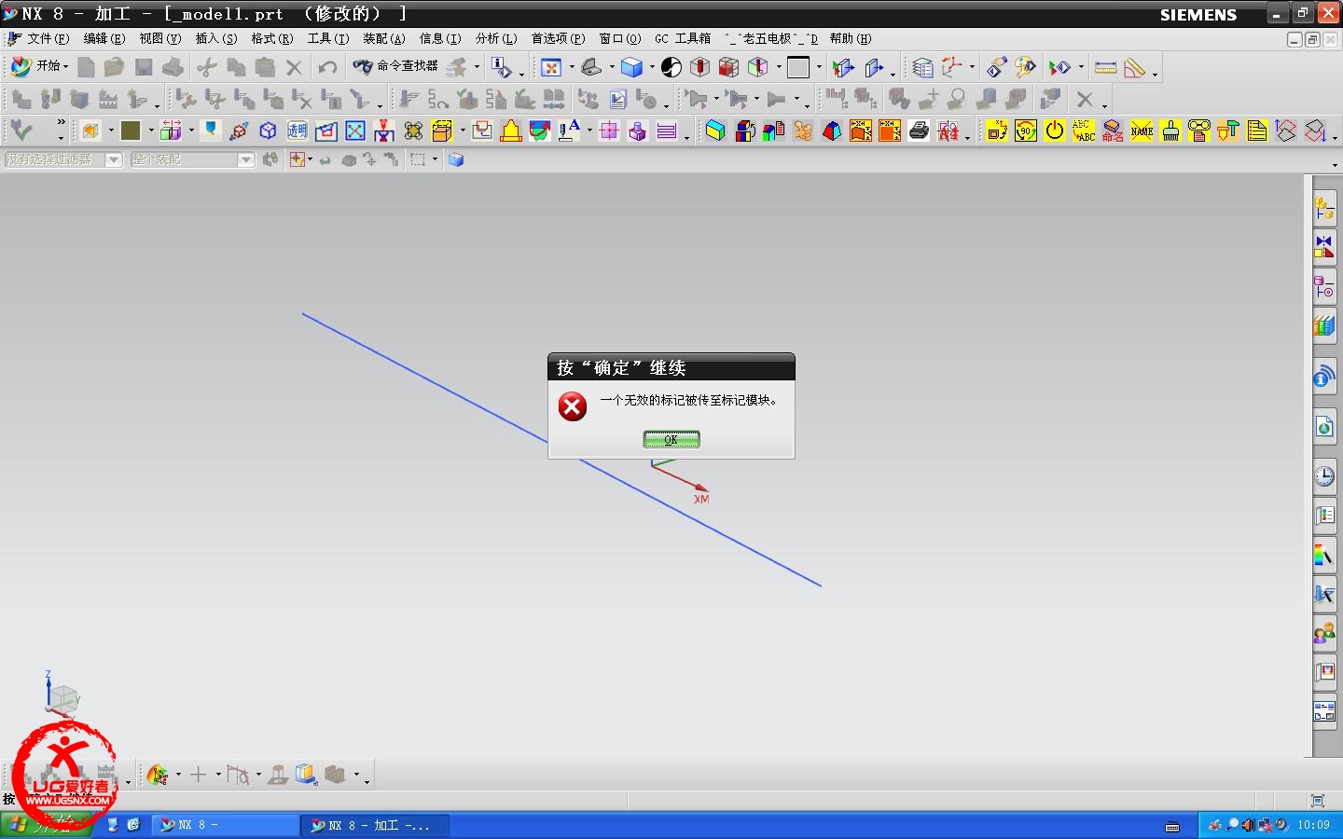Image resolution: width=1343 pixels, height=839 pixels.
Task: Expand the snap point dropdown arrow
Action: (310, 159)
